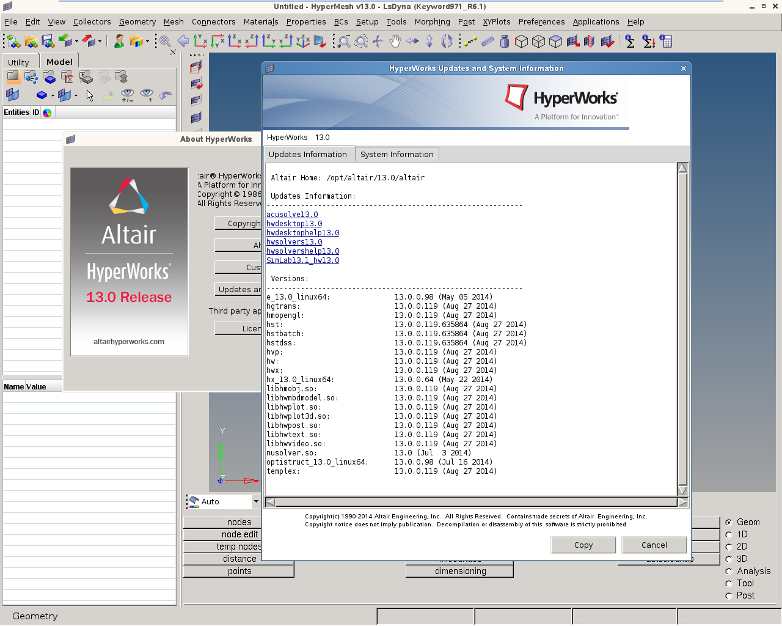
Task: Click the Distance measure icon with yellow dots
Action: [x=470, y=42]
